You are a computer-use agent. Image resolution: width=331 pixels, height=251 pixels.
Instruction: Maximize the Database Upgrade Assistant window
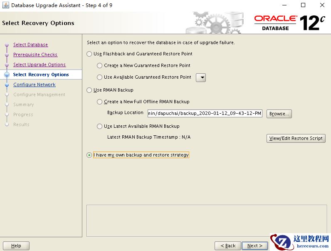[303, 5]
